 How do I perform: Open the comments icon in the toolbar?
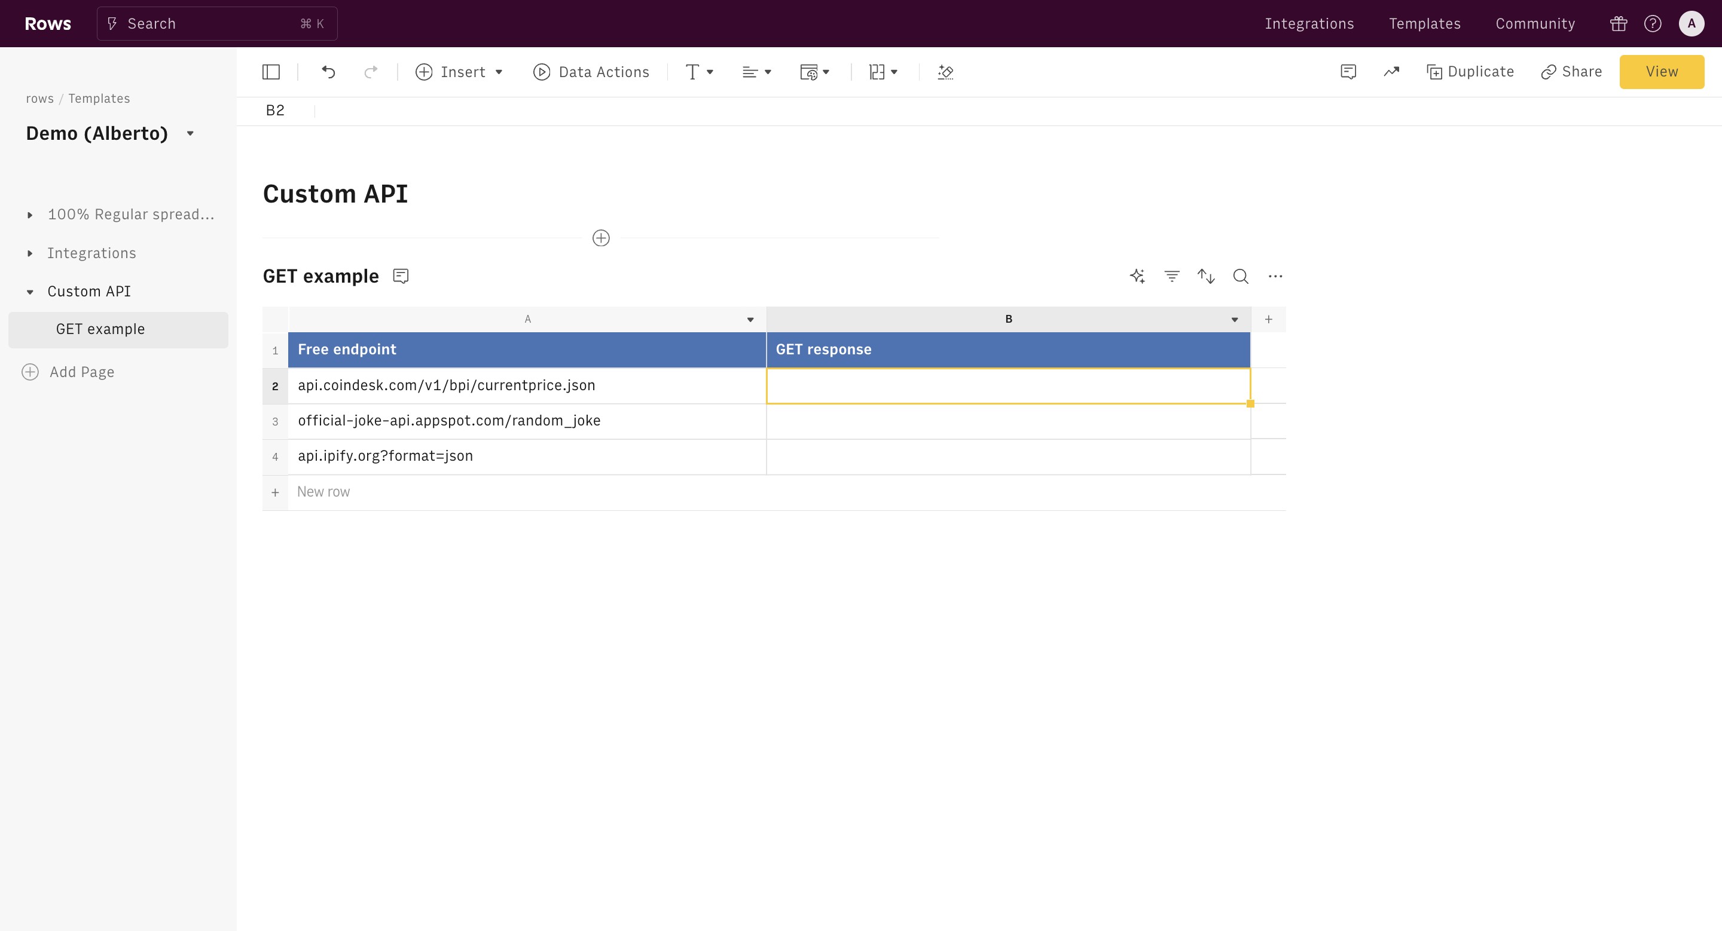pos(1348,72)
